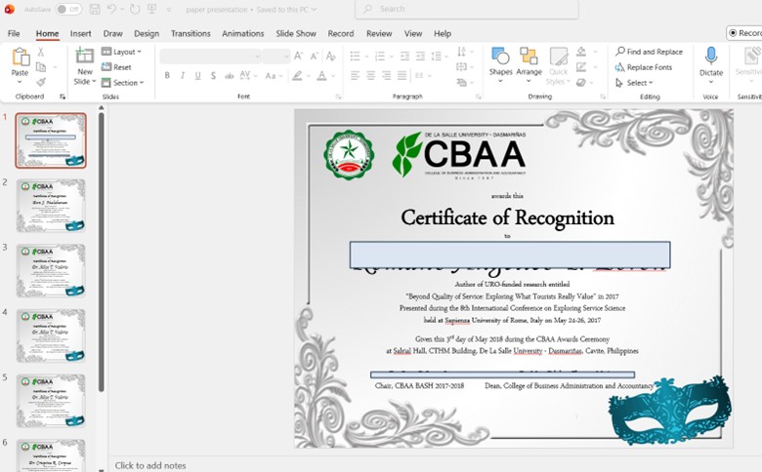Open Quick Styles gallery
This screenshot has width=762, height=472.
pos(559,66)
